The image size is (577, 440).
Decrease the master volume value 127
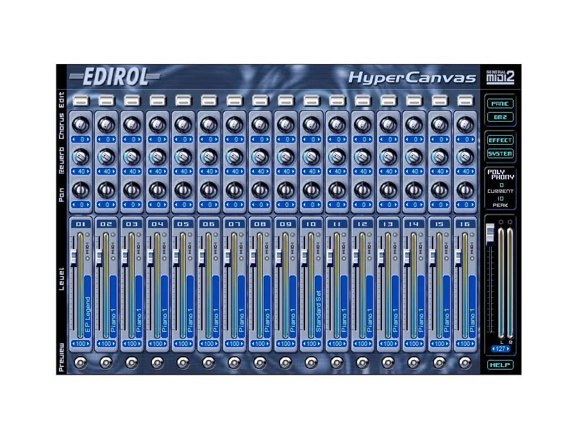(494, 349)
